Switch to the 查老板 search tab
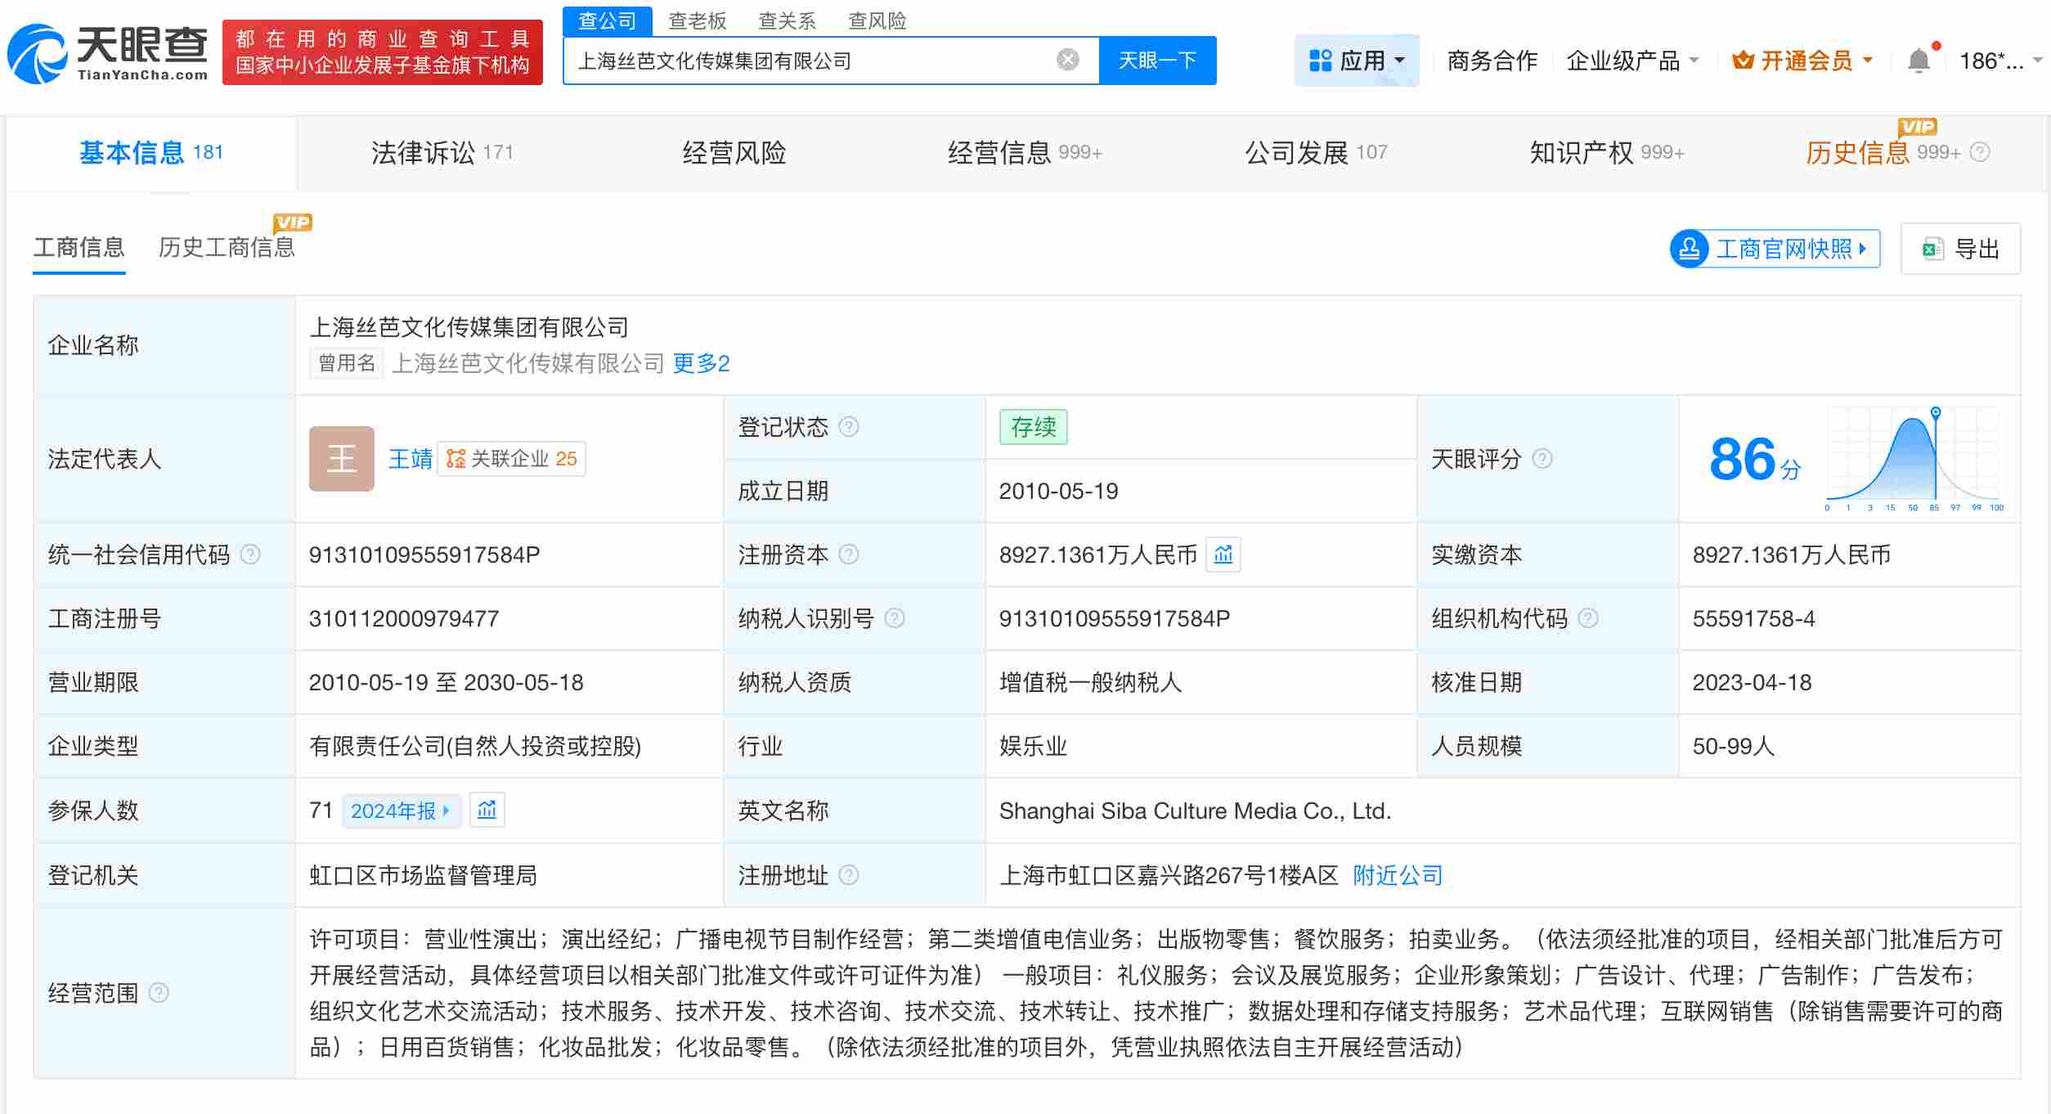This screenshot has width=2051, height=1114. pyautogui.click(x=697, y=20)
